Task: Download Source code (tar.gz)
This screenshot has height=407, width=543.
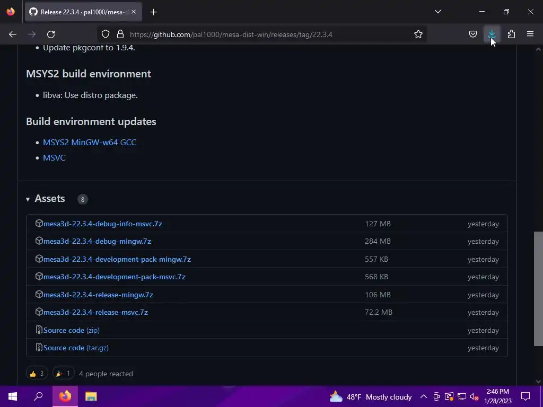Action: coord(76,348)
